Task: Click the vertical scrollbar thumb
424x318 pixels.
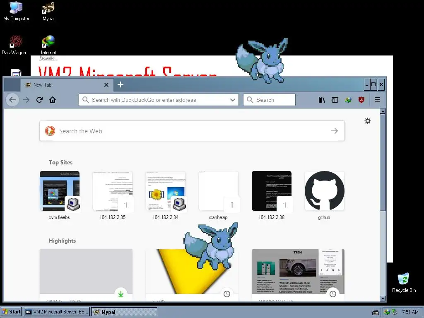Action: [x=383, y=162]
